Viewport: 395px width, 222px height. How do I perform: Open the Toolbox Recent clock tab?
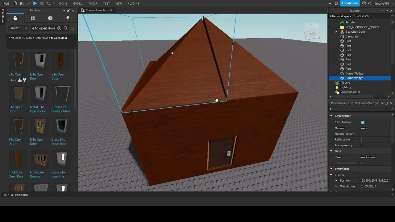click(x=50, y=18)
